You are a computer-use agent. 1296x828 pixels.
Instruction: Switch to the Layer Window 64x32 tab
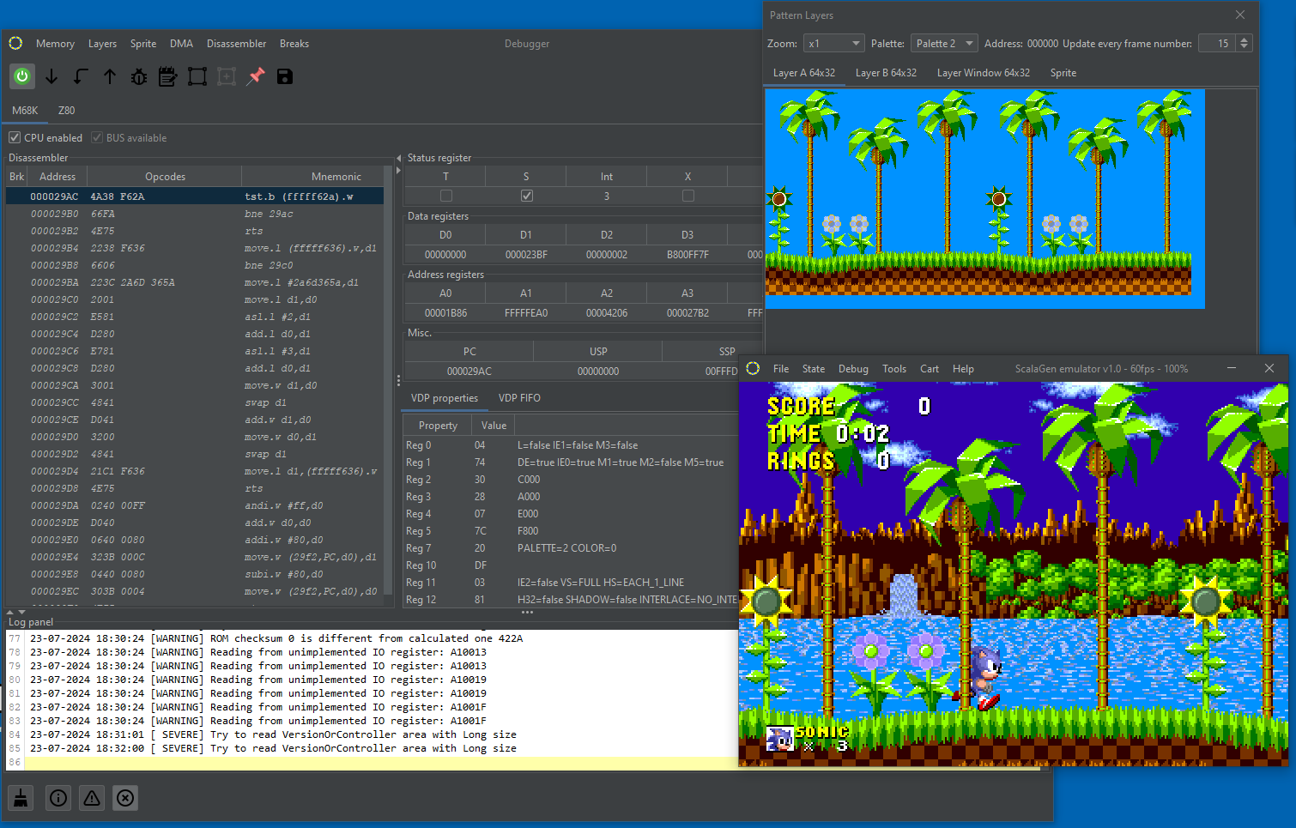pos(984,73)
